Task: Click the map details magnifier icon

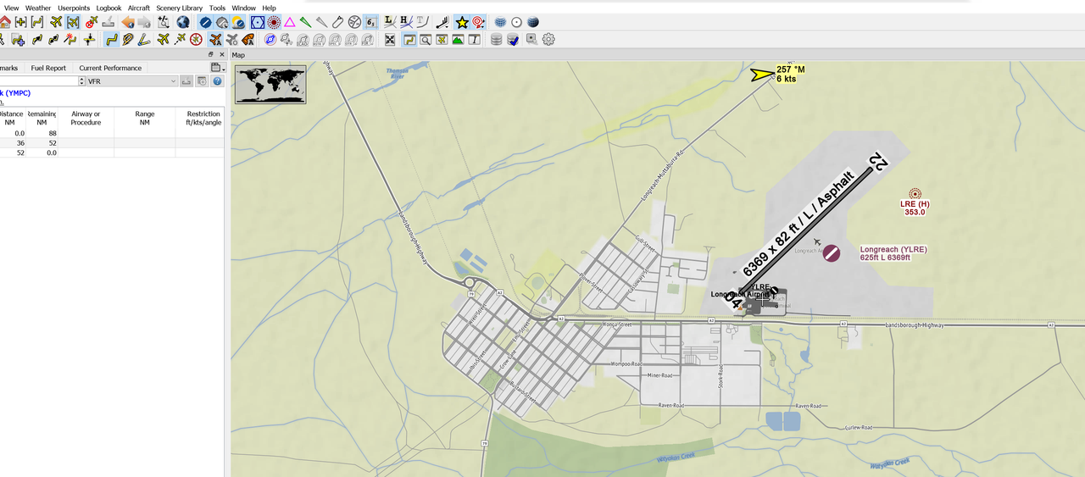Action: click(x=164, y=22)
